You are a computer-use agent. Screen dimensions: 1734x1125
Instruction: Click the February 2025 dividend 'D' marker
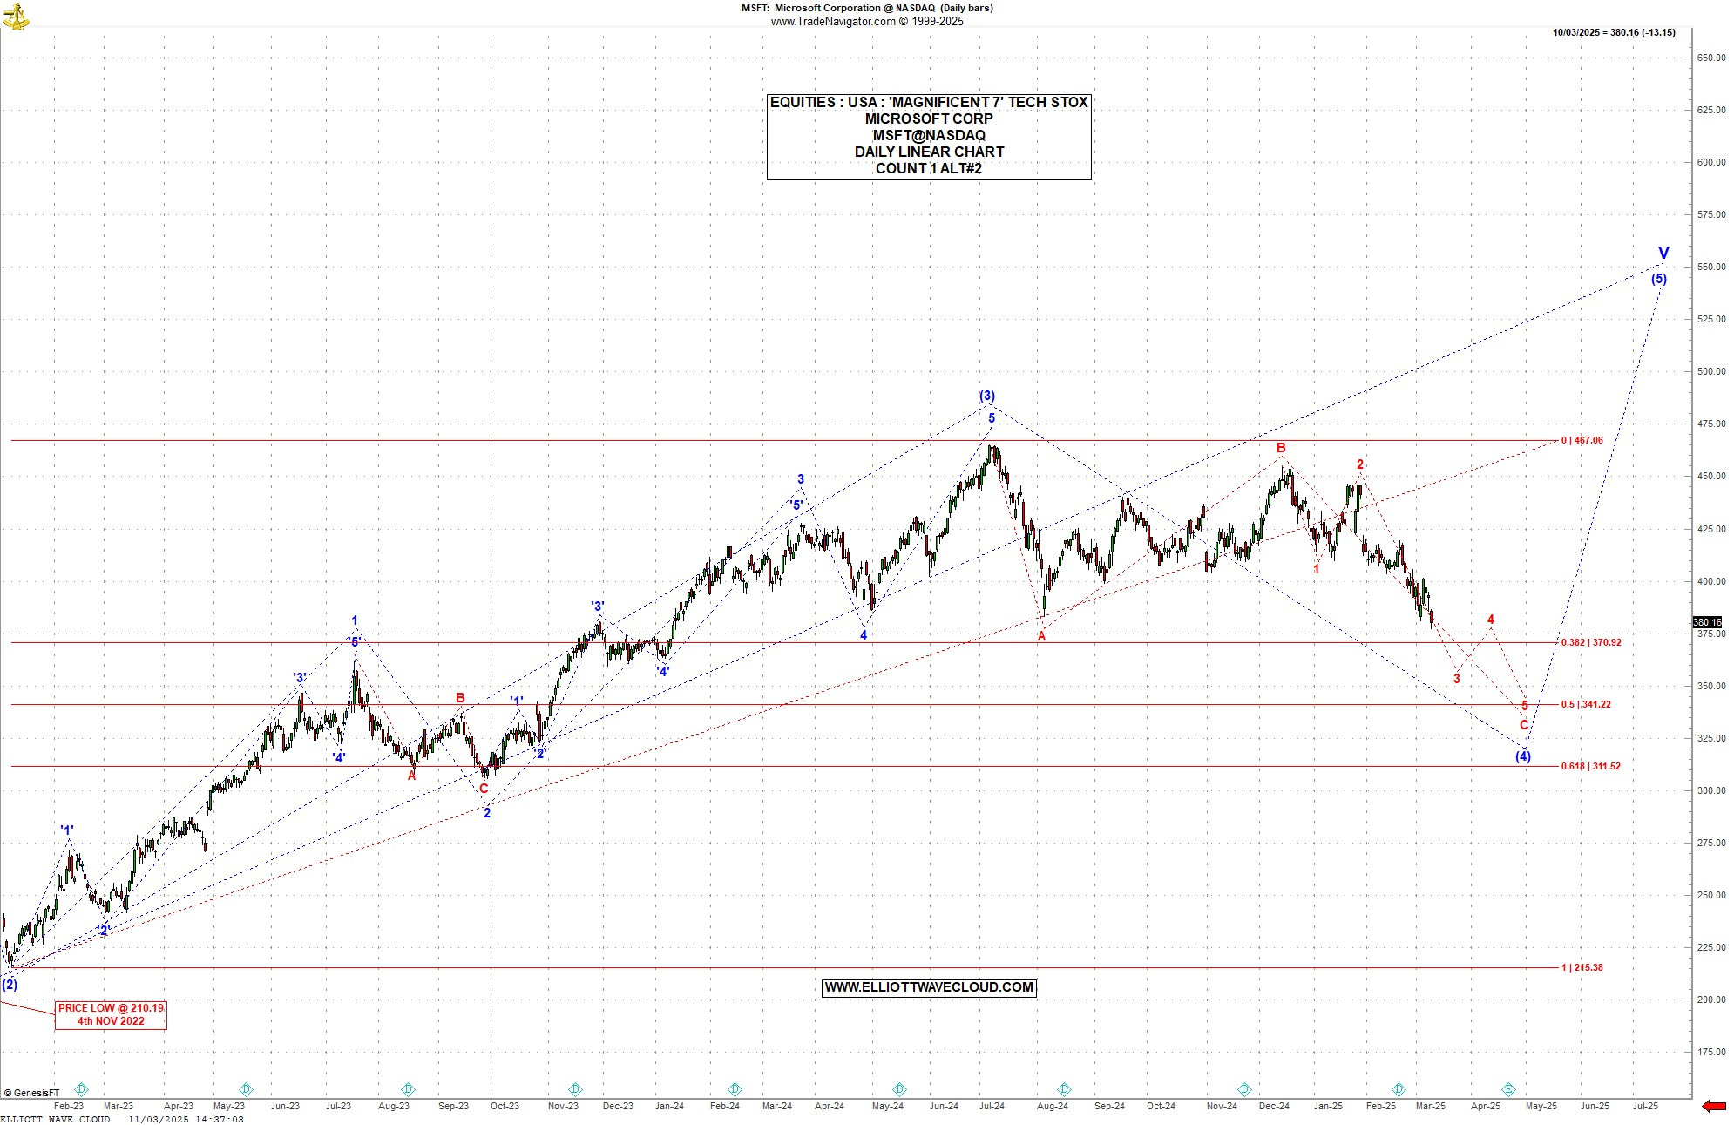pyautogui.click(x=1399, y=1089)
